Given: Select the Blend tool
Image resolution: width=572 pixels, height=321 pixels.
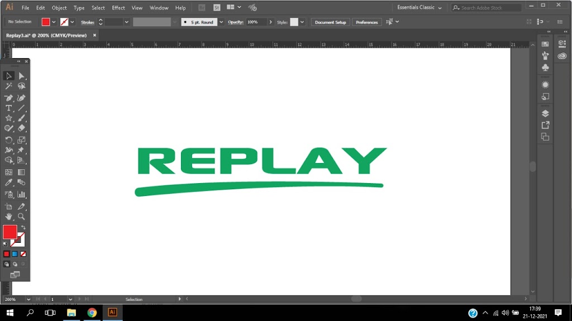Looking at the screenshot, I should tap(22, 183).
